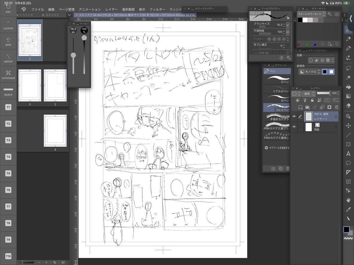Viewport: 354px width, 265px height.
Task: Open the ページ管理 menu
Action: (66, 9)
